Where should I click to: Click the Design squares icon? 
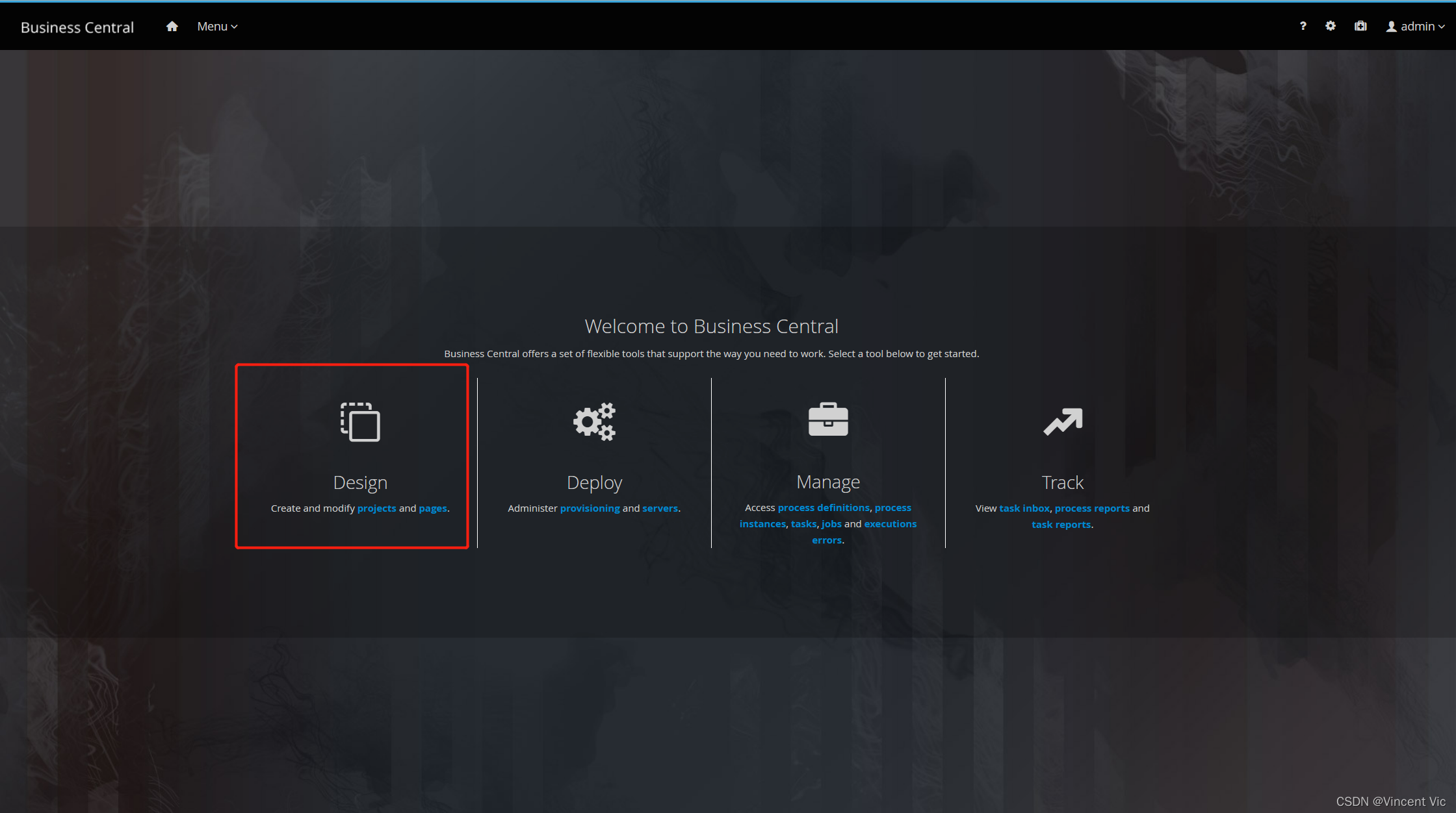pos(360,422)
